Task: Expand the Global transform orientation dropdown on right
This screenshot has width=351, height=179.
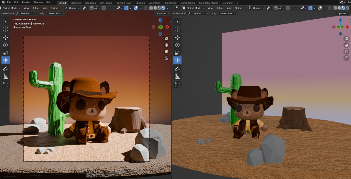Action: click(256, 8)
